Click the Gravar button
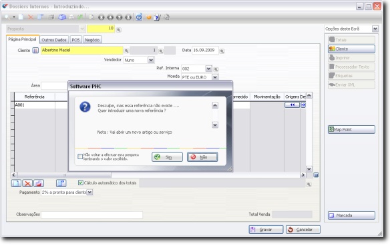Screen dimensions: 390x245 click(x=266, y=230)
